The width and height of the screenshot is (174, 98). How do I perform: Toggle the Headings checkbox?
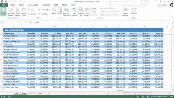(x=43, y=14)
